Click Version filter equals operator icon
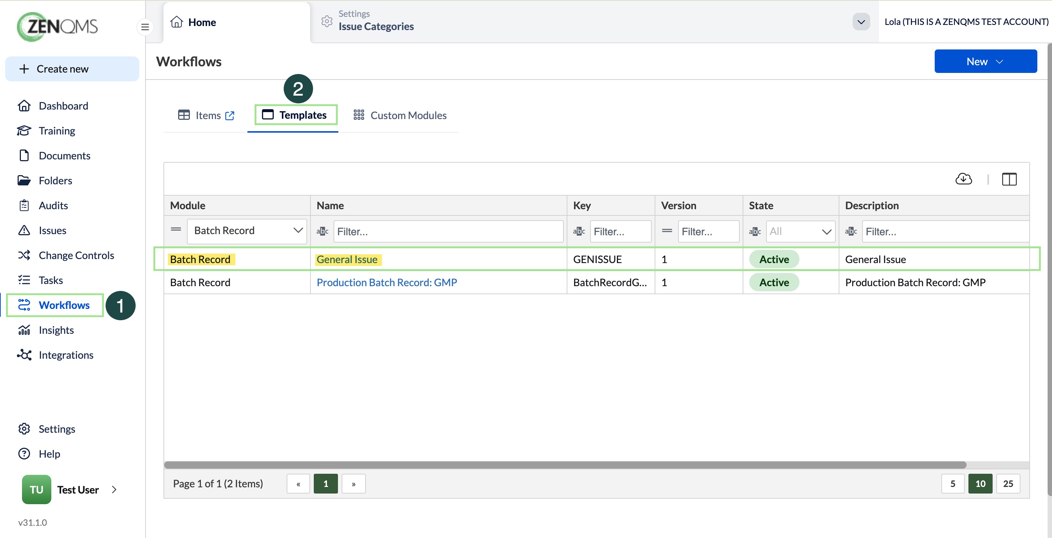1052x543 pixels. [667, 231]
